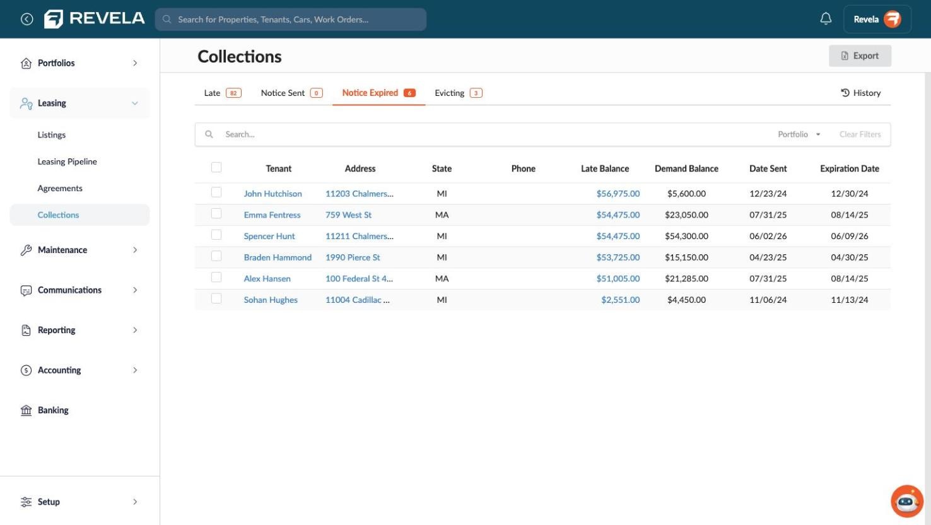Click the Export button
The height and width of the screenshot is (525, 931).
(x=860, y=56)
